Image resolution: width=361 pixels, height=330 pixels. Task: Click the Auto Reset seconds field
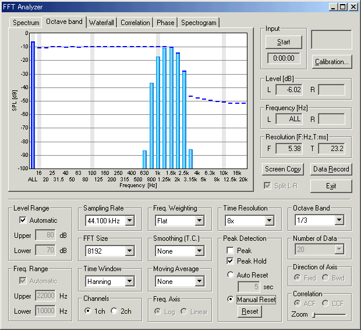(x=249, y=287)
